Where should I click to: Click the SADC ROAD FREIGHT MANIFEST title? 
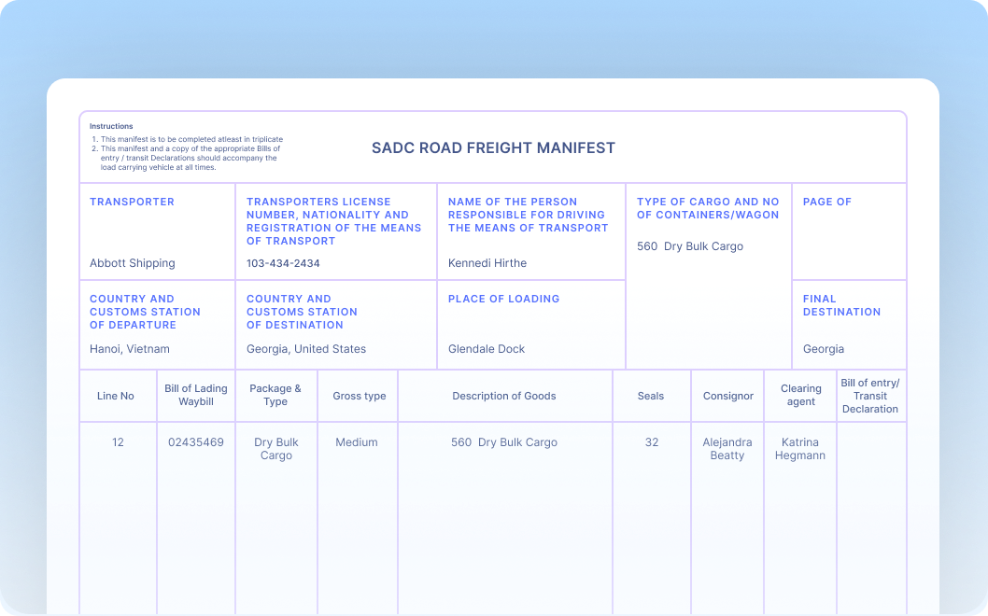pos(493,147)
